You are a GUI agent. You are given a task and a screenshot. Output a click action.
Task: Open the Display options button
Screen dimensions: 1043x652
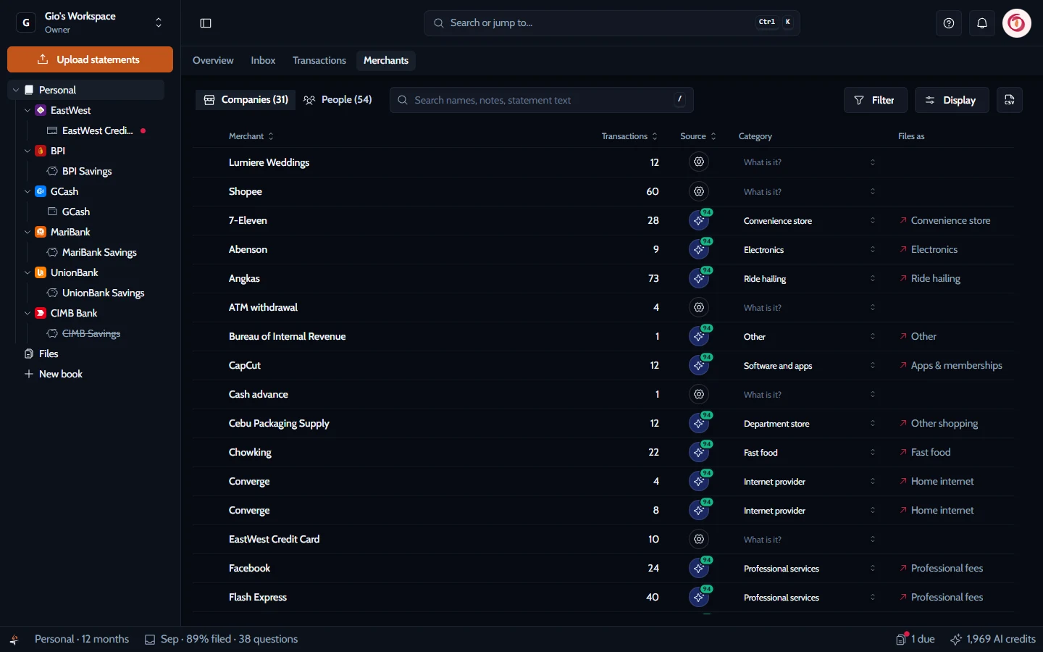[952, 100]
